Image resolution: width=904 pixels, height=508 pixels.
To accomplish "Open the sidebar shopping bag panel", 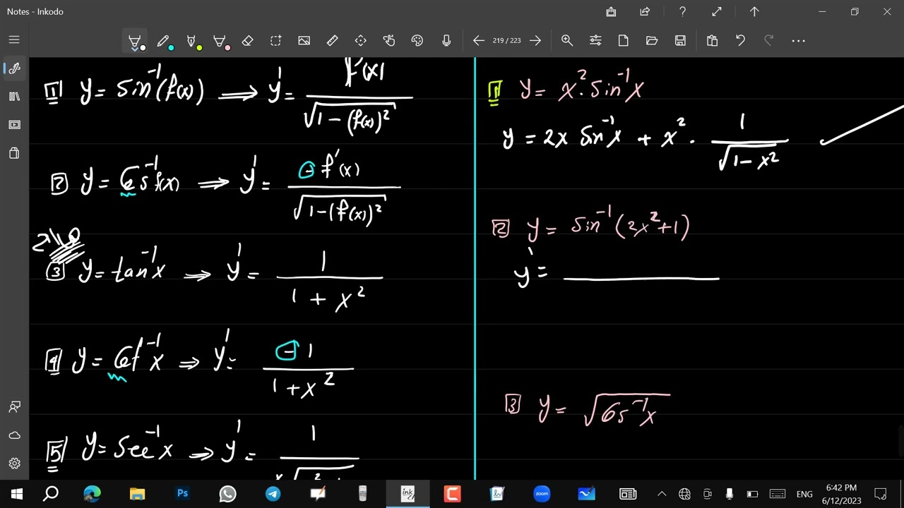I will click(14, 153).
